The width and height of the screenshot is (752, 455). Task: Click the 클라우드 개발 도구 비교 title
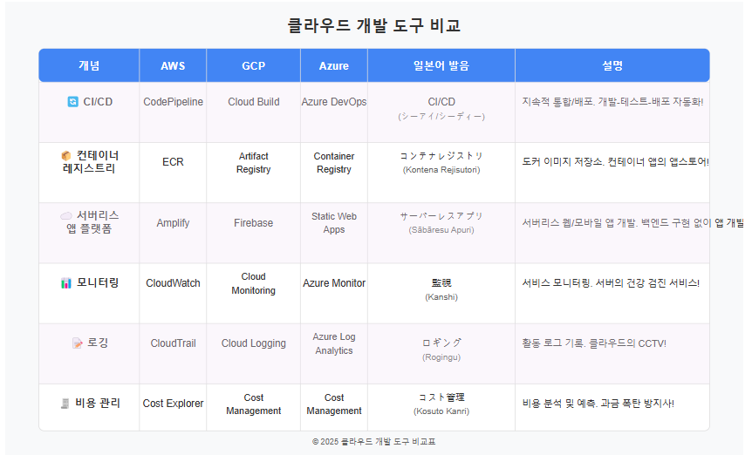click(374, 25)
